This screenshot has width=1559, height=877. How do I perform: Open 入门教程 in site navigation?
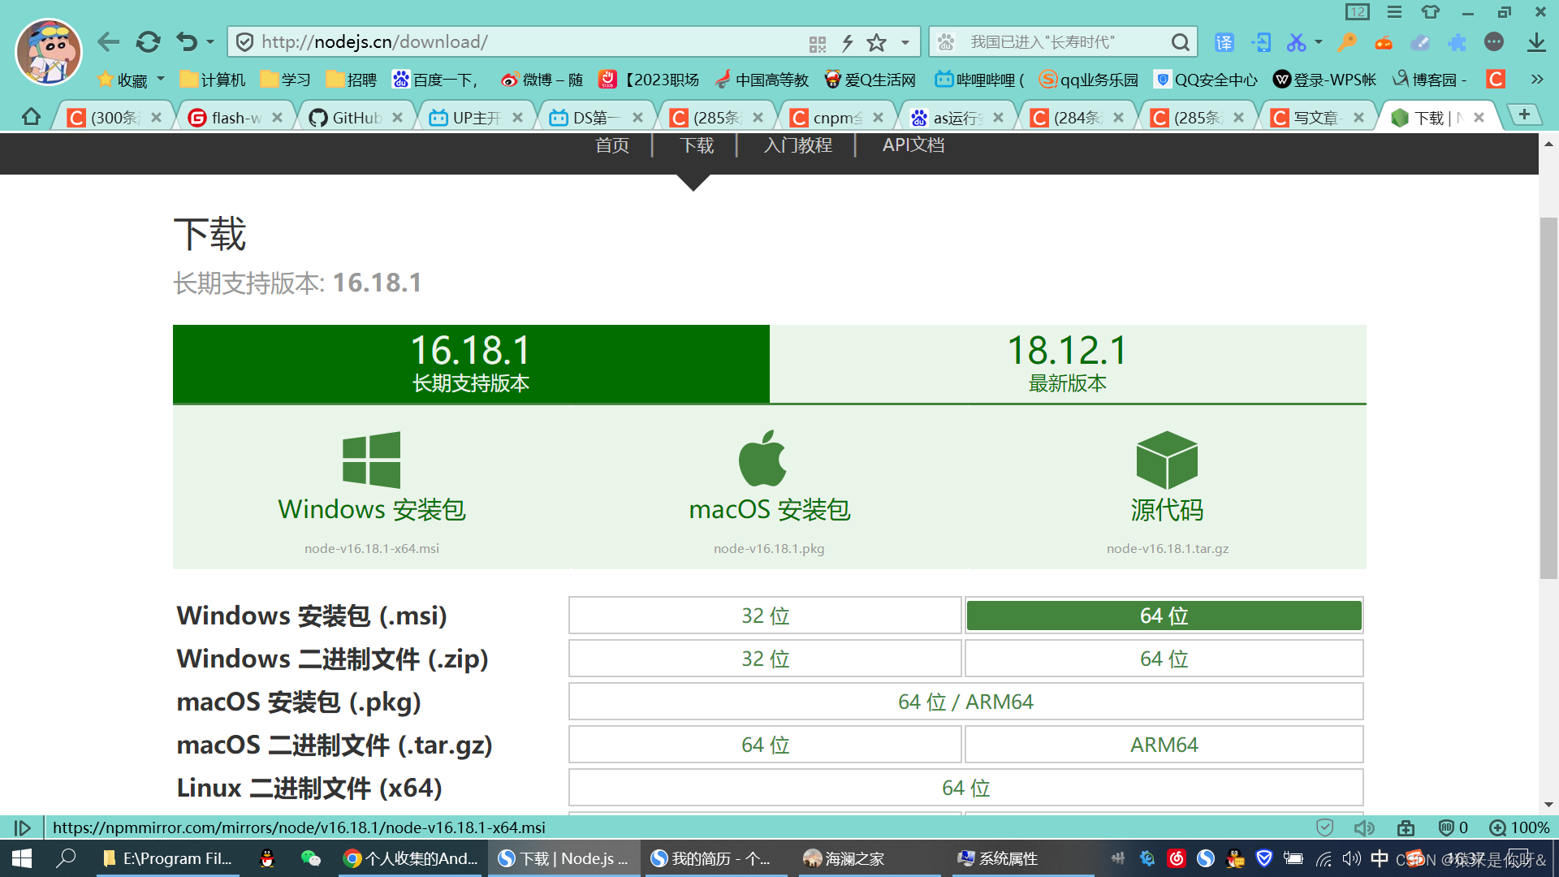point(797,145)
